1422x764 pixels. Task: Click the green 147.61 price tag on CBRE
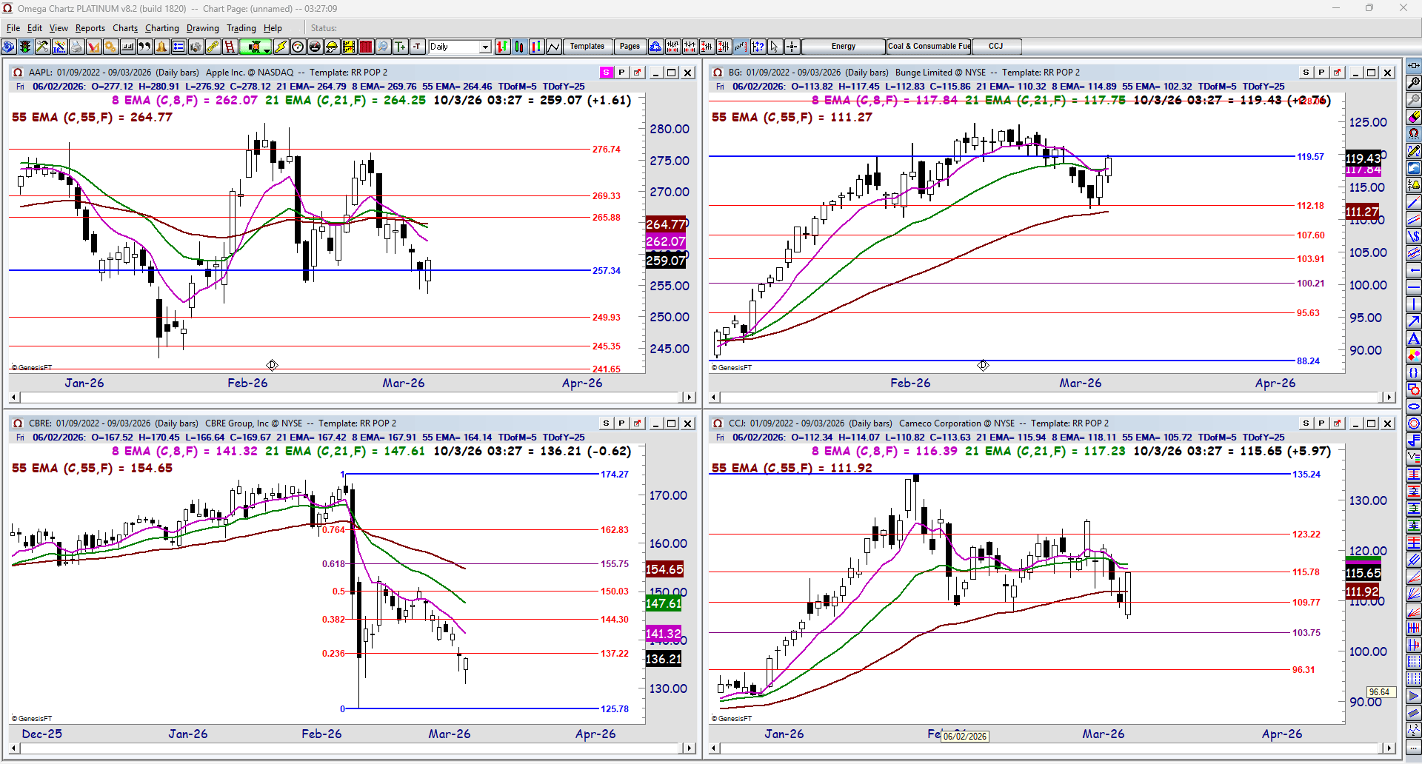click(664, 603)
